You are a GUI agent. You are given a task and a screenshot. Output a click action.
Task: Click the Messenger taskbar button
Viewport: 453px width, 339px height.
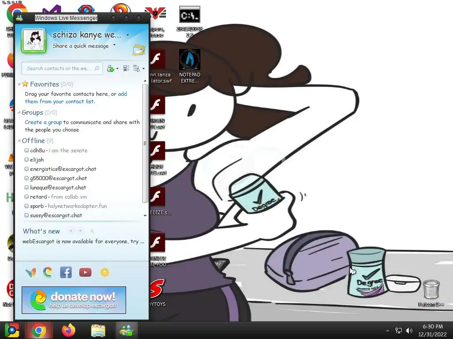[127, 330]
